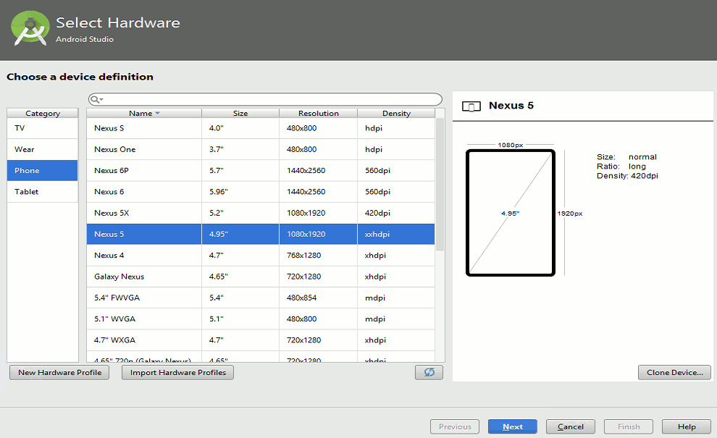717x438 pixels.
Task: Select the 4.7" WXGA device row
Action: pos(261,340)
